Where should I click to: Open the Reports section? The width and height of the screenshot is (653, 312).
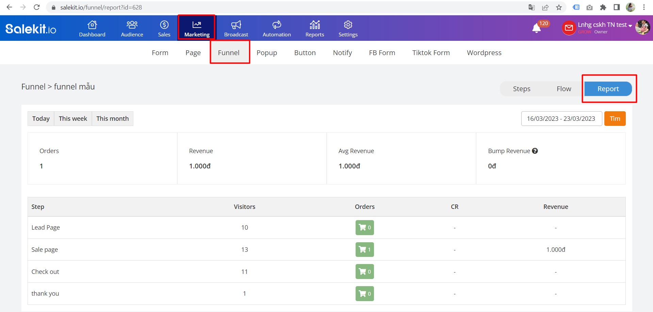click(x=315, y=29)
